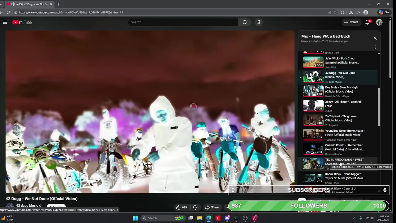Add this page to favorites star
Viewport: 396px width, 223px height.
[335, 12]
